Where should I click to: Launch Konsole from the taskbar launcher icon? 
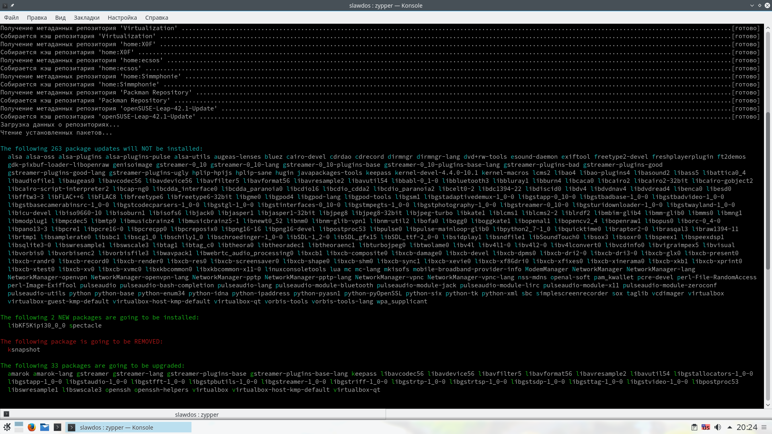click(x=57, y=427)
